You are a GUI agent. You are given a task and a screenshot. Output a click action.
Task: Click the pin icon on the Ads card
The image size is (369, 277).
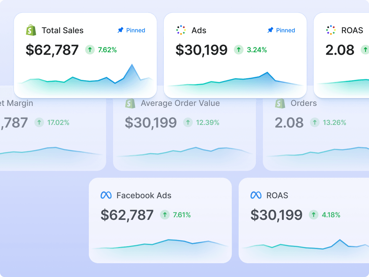[x=270, y=30]
